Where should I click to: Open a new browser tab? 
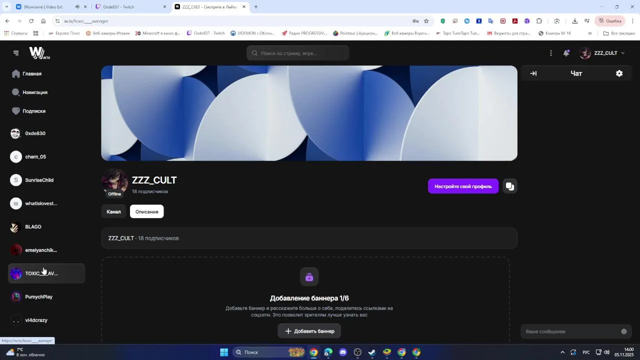(x=256, y=7)
